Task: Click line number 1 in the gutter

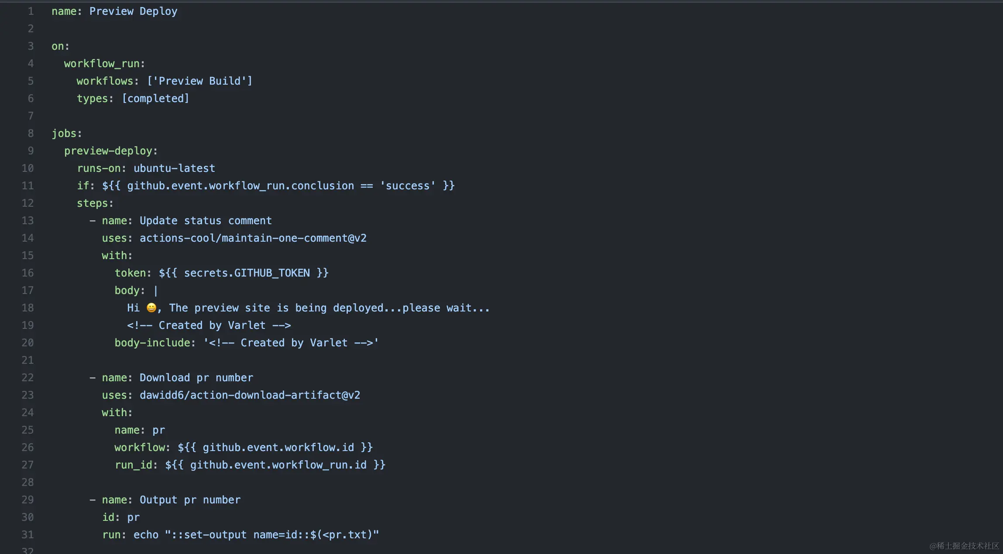Action: 31,11
